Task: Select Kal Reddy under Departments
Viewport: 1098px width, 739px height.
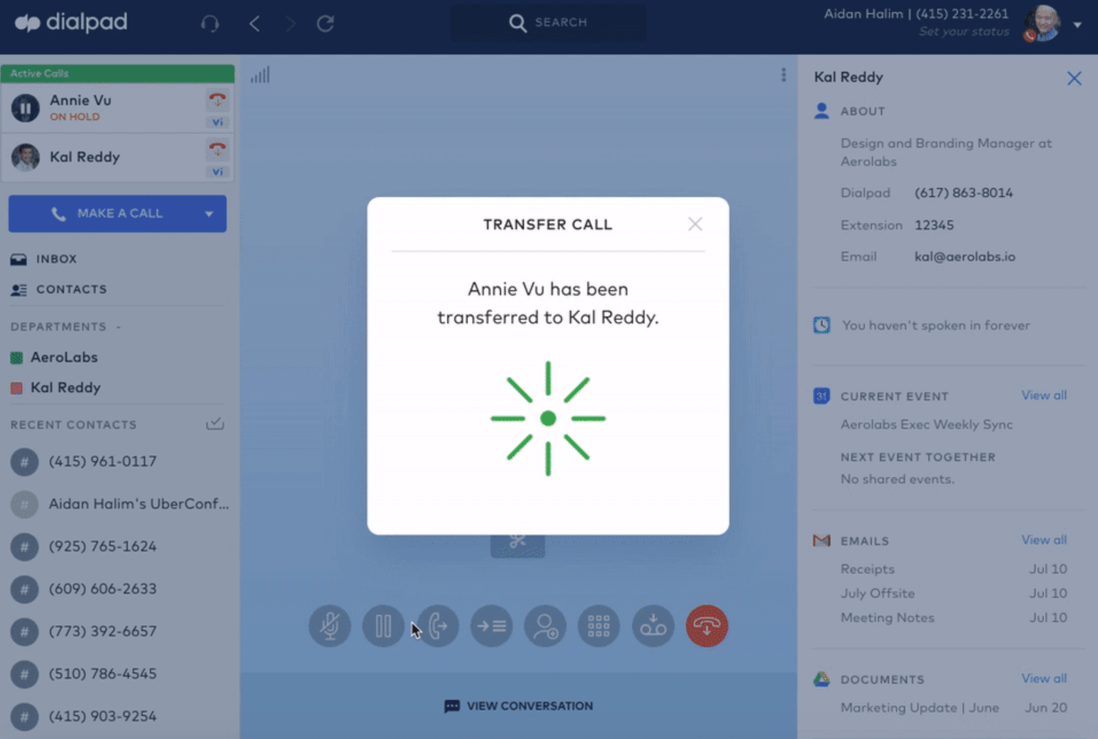Action: [x=56, y=388]
